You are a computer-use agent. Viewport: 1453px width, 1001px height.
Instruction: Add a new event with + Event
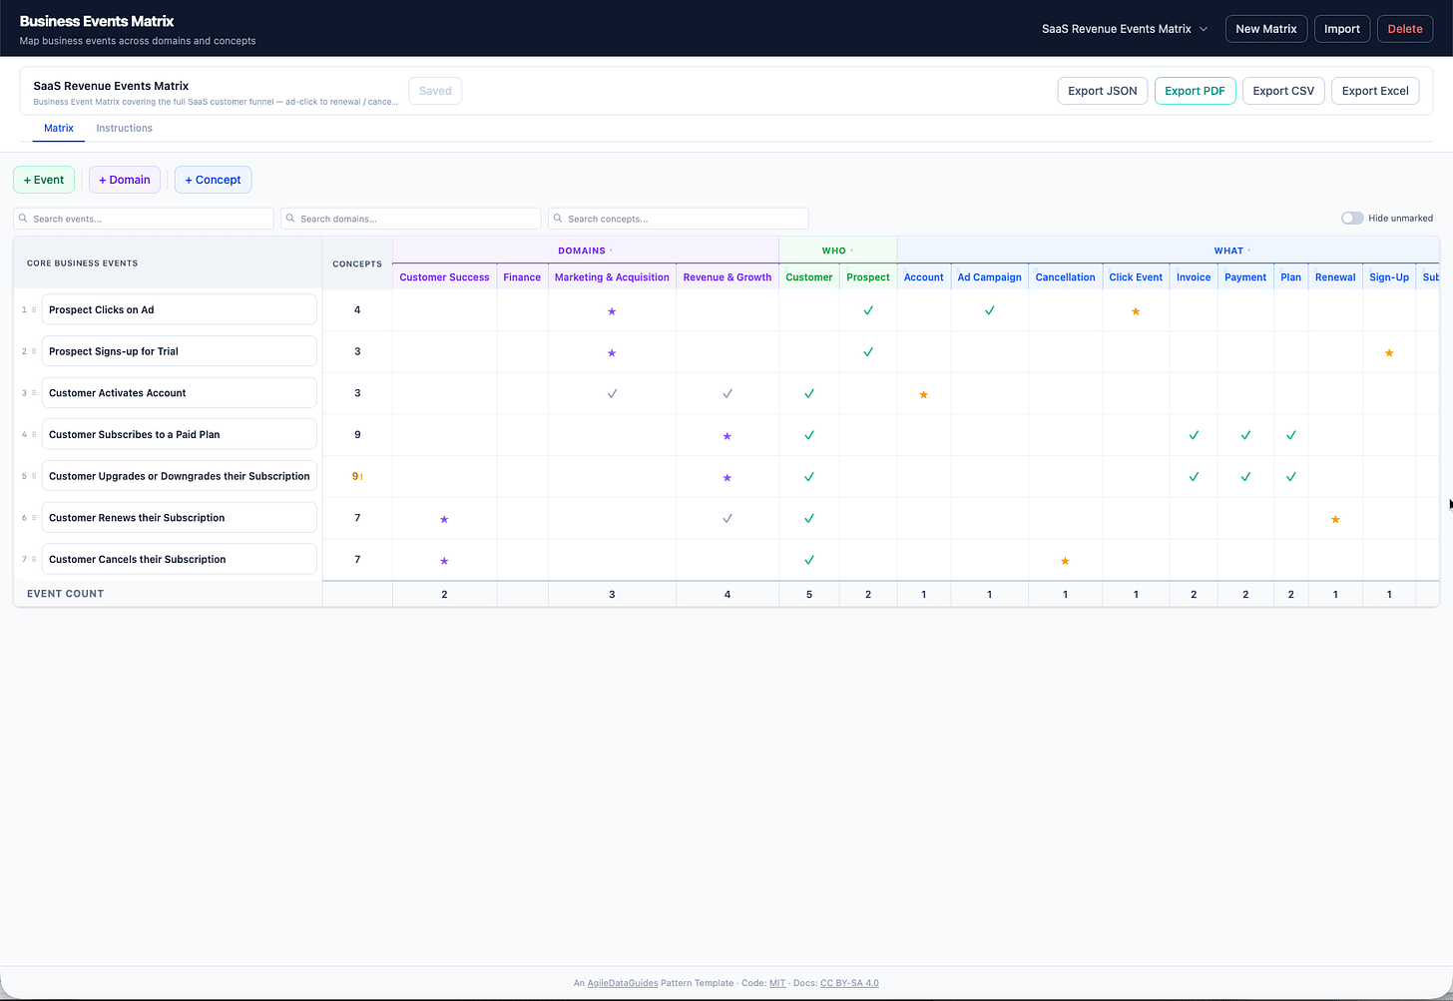point(44,180)
